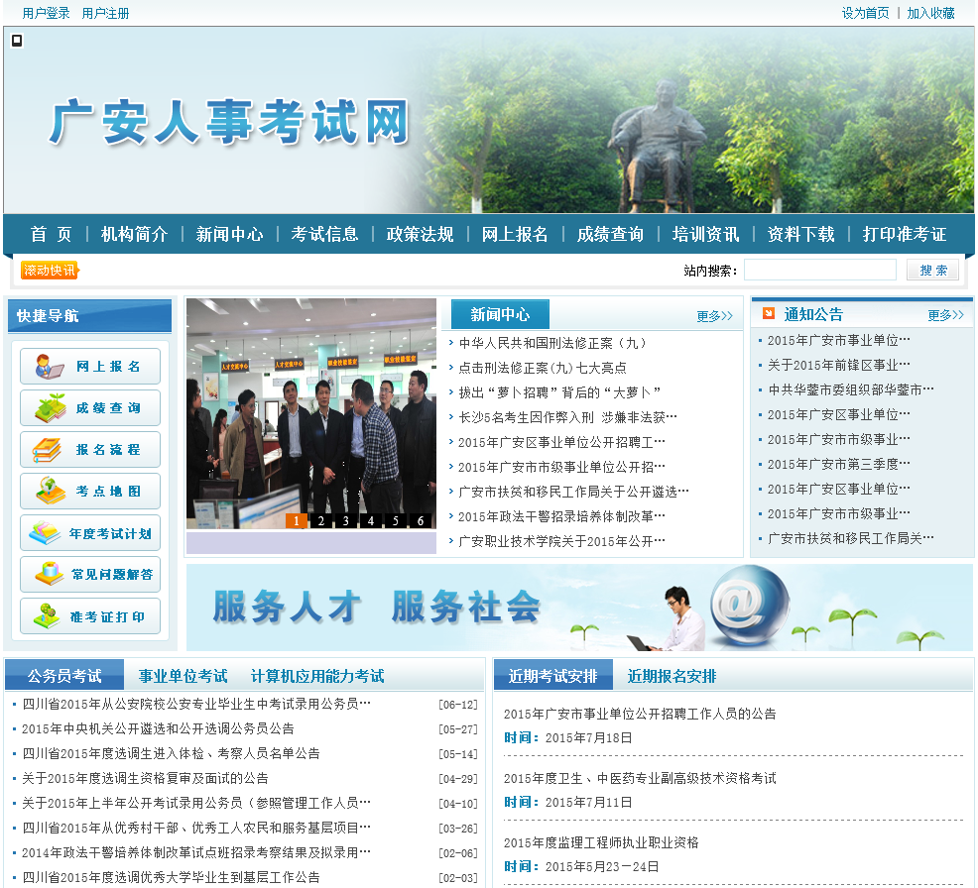Switch to the 计算机应用能力考试 tab
Screen dimensions: 978x888
click(x=316, y=676)
